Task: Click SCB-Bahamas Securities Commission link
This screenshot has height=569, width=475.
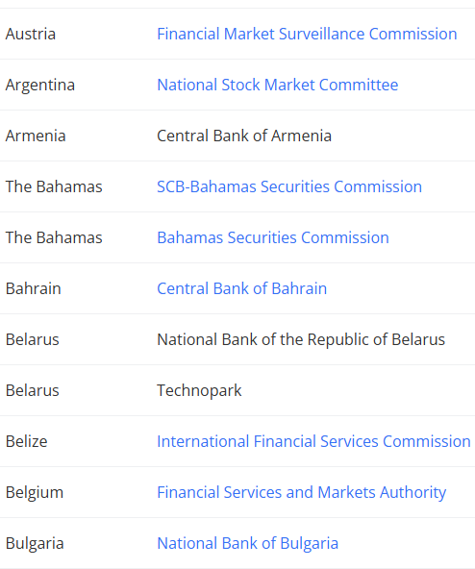Action: pyautogui.click(x=289, y=186)
